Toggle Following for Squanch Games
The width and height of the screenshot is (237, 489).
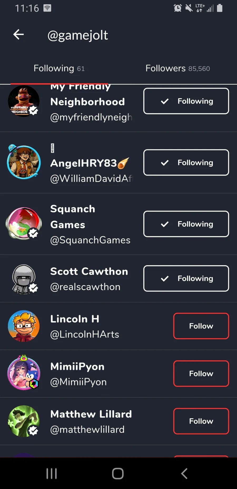186,224
